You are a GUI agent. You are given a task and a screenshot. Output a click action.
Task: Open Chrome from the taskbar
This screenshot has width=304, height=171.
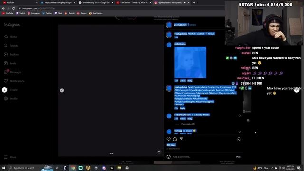[73, 168]
